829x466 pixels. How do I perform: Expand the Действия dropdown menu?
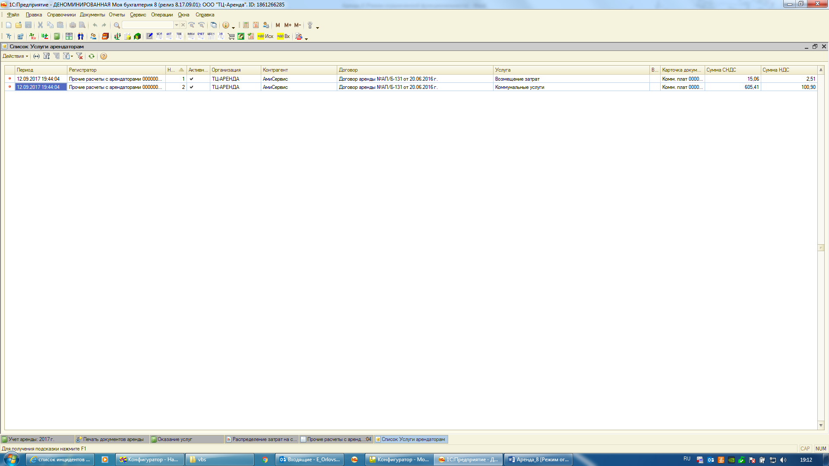point(16,56)
